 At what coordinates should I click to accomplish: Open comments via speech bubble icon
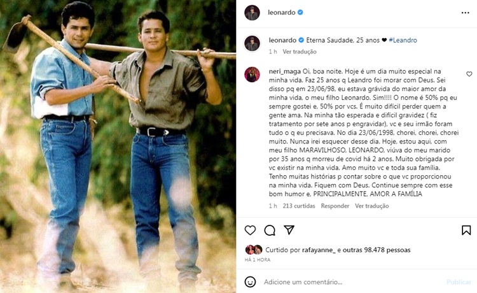click(x=269, y=230)
